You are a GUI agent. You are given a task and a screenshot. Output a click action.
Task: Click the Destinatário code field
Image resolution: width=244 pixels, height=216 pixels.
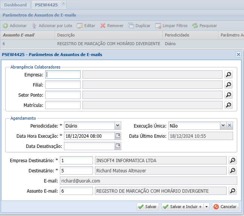click(76, 170)
